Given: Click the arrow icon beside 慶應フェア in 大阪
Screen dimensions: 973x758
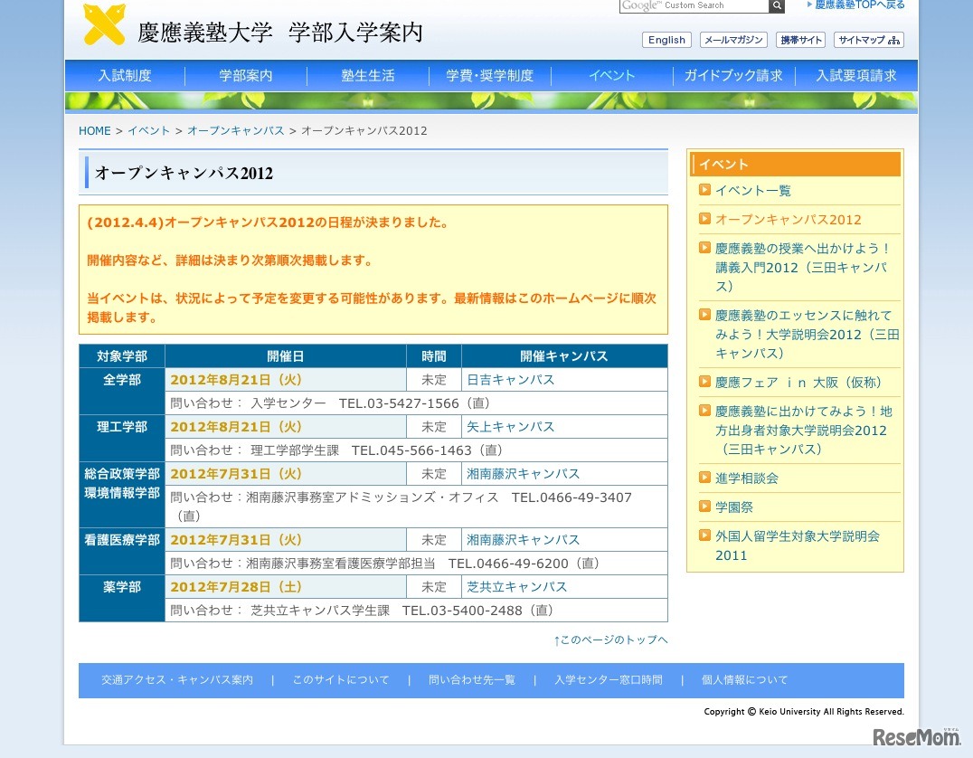Looking at the screenshot, I should (704, 382).
